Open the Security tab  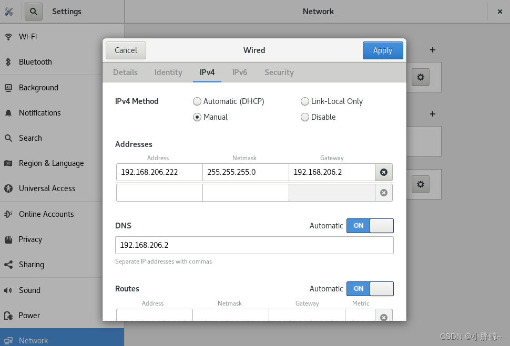279,72
